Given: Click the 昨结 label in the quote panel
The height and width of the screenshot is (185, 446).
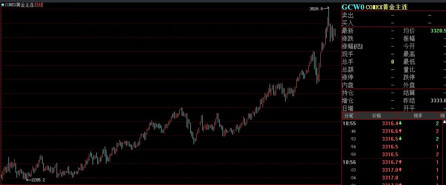Looking at the screenshot, I should click(x=409, y=100).
